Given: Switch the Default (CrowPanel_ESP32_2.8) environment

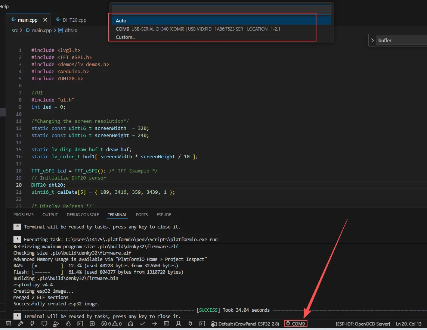Looking at the screenshot, I should point(245,324).
